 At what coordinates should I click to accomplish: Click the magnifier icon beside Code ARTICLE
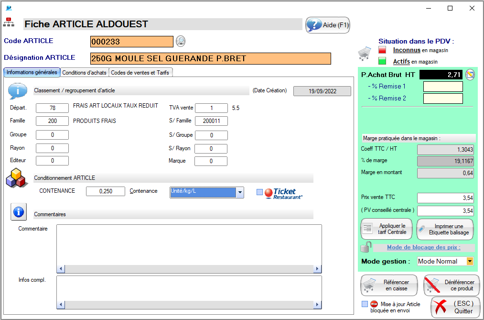pyautogui.click(x=181, y=42)
